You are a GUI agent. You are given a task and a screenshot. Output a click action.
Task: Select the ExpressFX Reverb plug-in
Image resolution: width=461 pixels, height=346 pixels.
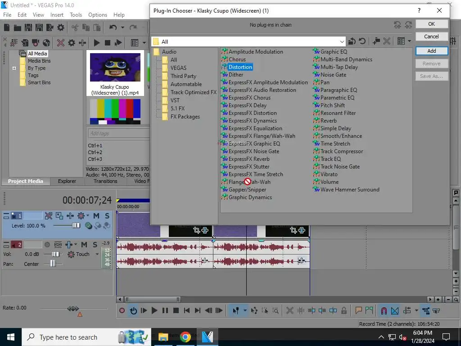pos(249,159)
